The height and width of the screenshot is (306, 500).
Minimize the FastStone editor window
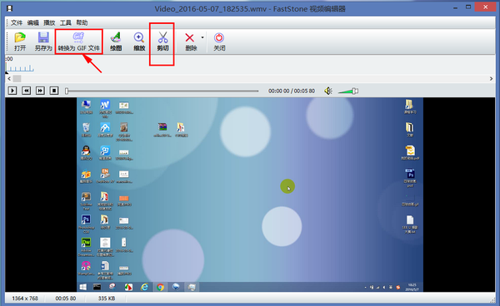pos(455,7)
